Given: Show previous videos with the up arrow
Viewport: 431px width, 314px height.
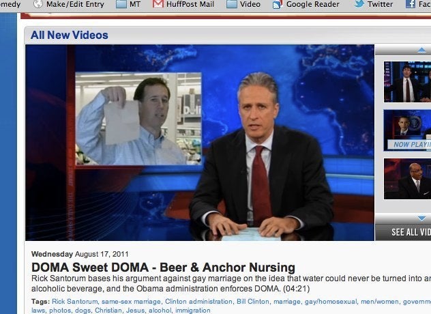Looking at the screenshot, I should (x=421, y=50).
